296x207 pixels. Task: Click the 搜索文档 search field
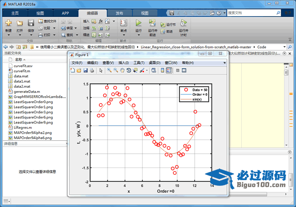(x=251, y=13)
